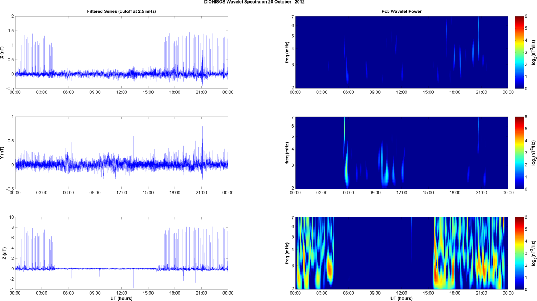The height and width of the screenshot is (301, 537).
Task: Click the '1' tick topping the Y (nT) axis
Action: pyautogui.click(x=13, y=117)
